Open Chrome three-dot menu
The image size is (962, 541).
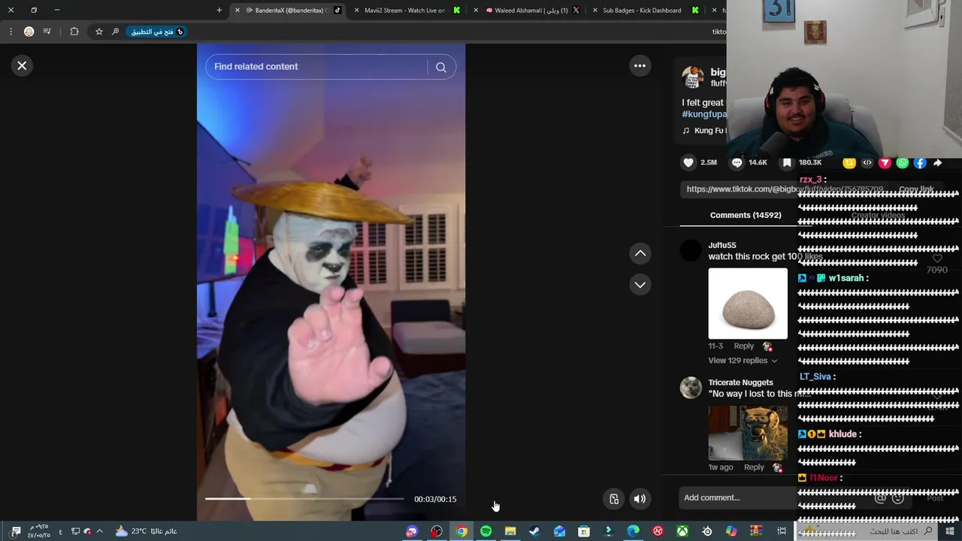11,32
